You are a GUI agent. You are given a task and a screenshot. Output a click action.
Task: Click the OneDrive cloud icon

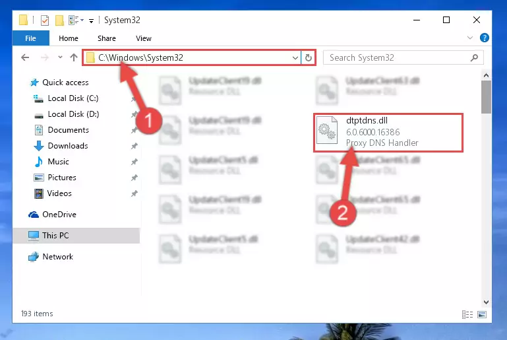pos(34,215)
